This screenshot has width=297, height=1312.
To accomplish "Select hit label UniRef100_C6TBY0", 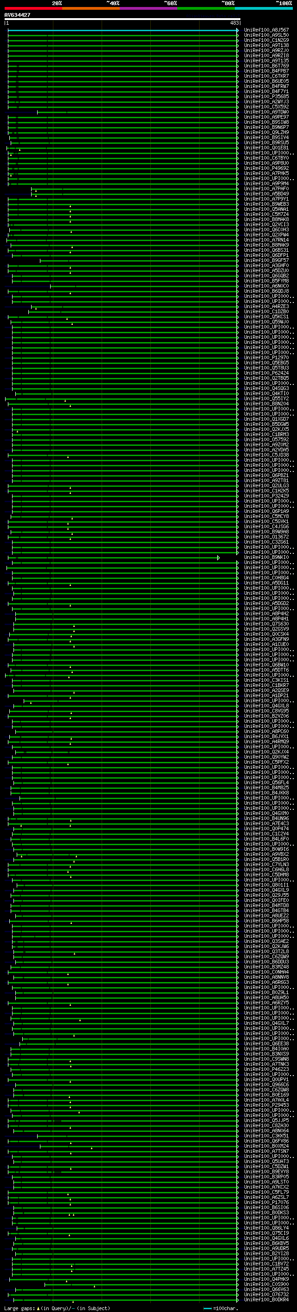I will pos(266,158).
